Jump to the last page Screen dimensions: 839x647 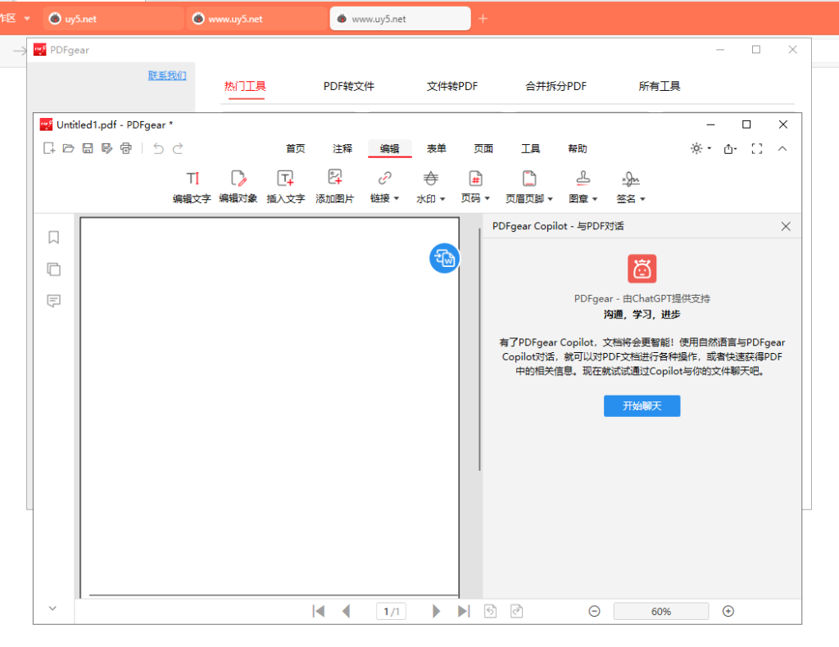(464, 611)
